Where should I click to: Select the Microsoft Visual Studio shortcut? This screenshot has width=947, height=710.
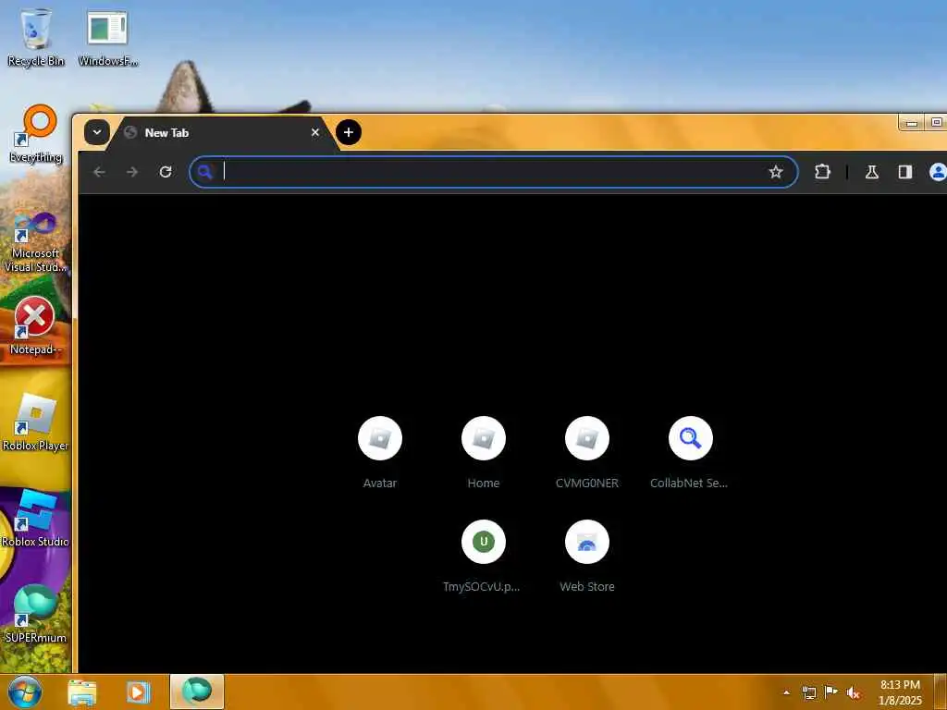pyautogui.click(x=36, y=241)
